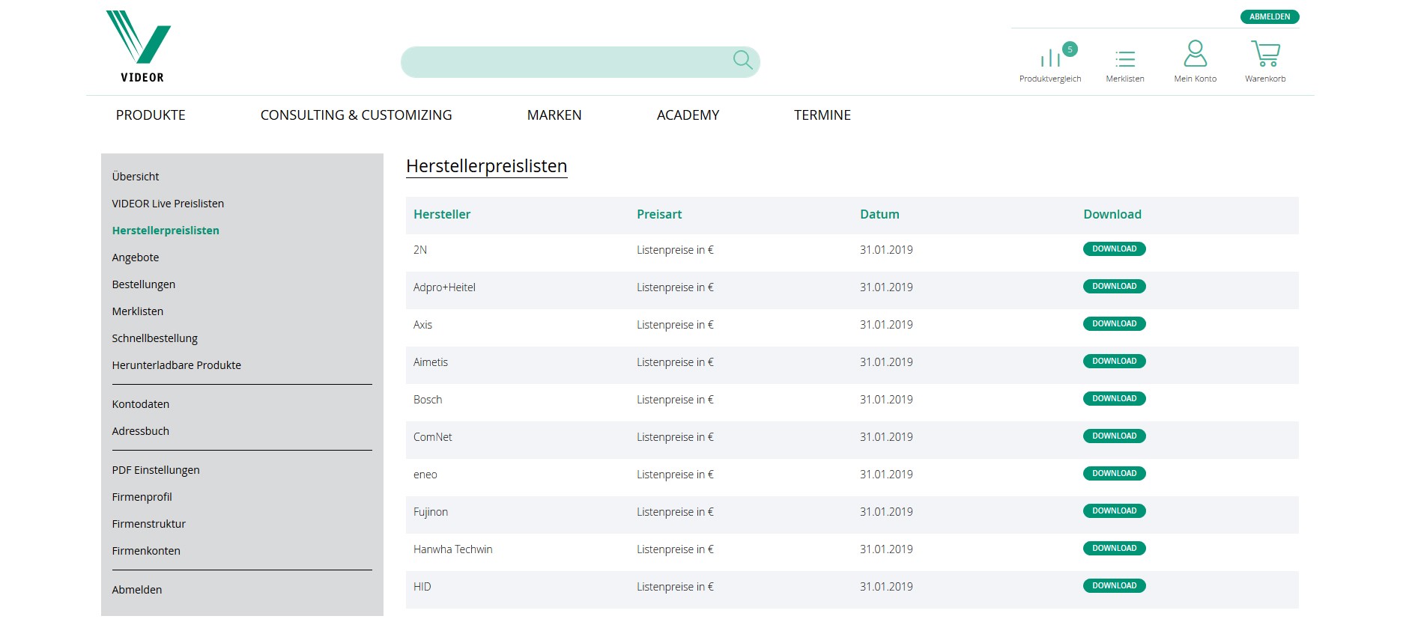Click Listenpreise in € in Axis row
Screen dimensions: 1412x628
click(675, 325)
